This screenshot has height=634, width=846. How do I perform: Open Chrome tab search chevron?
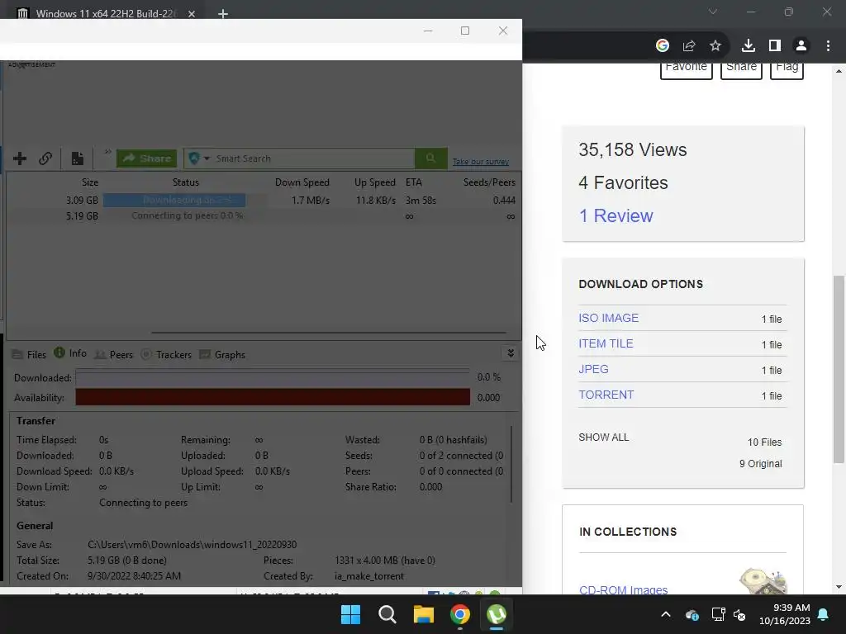coord(713,12)
